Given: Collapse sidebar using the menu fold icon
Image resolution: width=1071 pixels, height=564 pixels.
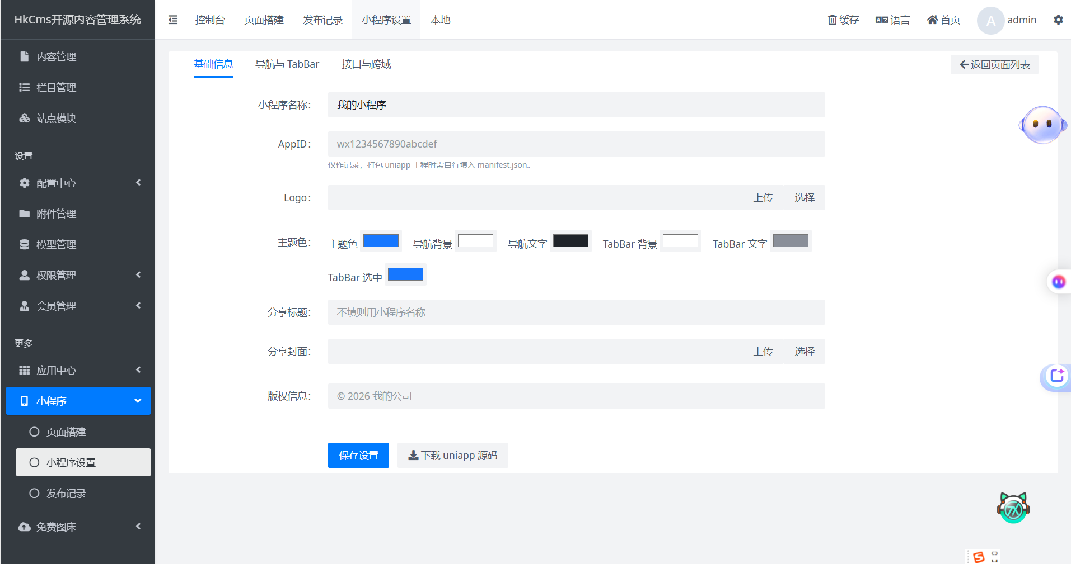Looking at the screenshot, I should [x=173, y=20].
